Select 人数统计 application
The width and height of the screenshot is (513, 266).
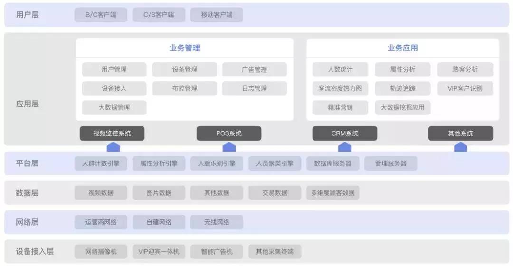click(340, 69)
